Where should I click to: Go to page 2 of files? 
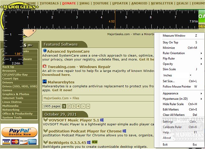(x=69, y=106)
